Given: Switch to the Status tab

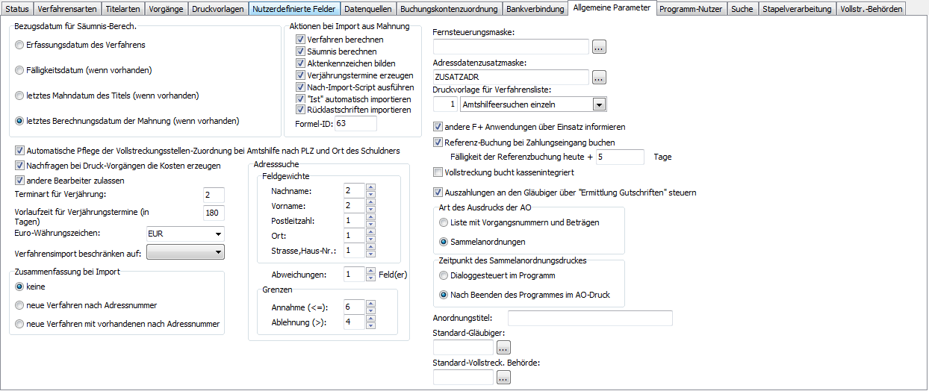Looking at the screenshot, I should 17,9.
